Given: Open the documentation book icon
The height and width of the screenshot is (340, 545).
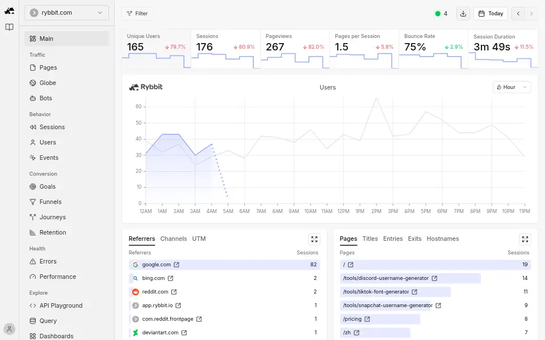Looking at the screenshot, I should [10, 27].
